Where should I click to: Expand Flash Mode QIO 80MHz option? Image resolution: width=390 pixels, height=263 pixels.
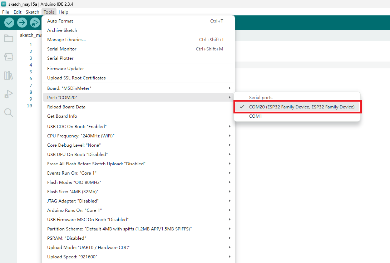pos(138,182)
